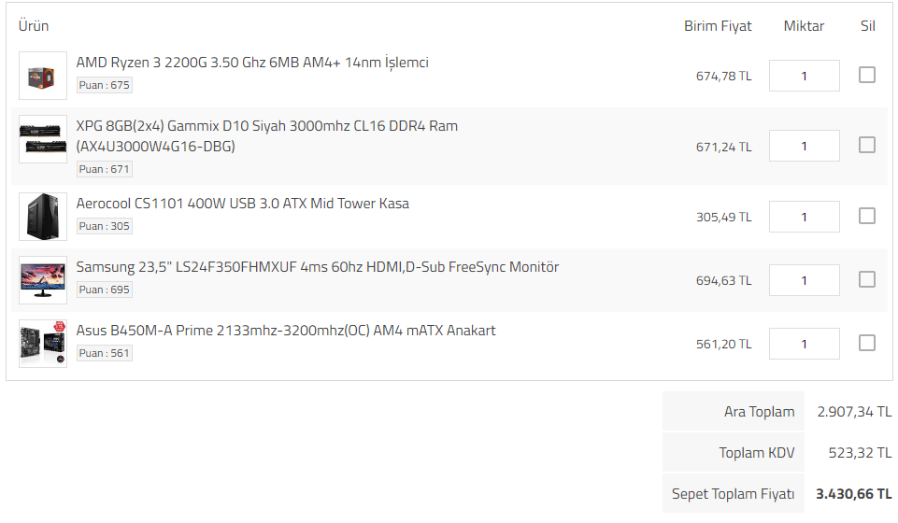Tick the delete checkbox for AMD Ryzen 3
The height and width of the screenshot is (523, 898).
point(867,75)
